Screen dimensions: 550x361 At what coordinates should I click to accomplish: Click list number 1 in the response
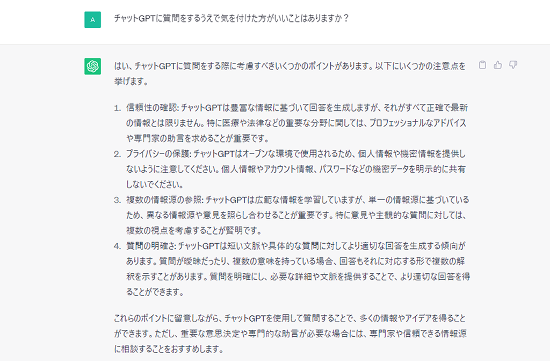point(117,108)
